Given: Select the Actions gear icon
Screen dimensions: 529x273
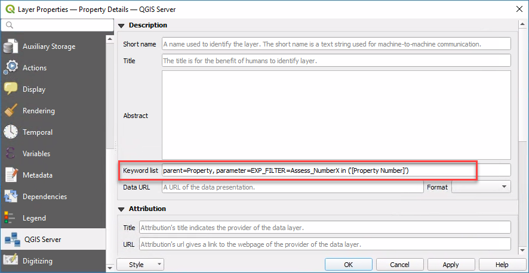Looking at the screenshot, I should click(11, 68).
